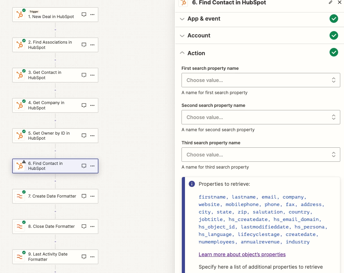Select step 9 Last Activity Date Formatter
Screen dimensions: 344x273
(x=55, y=257)
